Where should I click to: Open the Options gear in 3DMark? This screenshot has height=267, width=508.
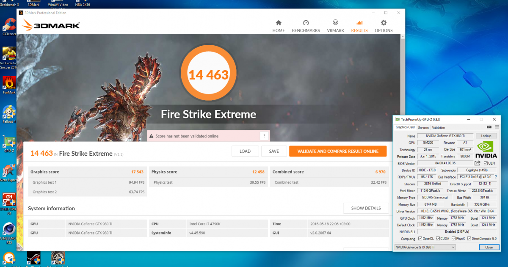[384, 23]
